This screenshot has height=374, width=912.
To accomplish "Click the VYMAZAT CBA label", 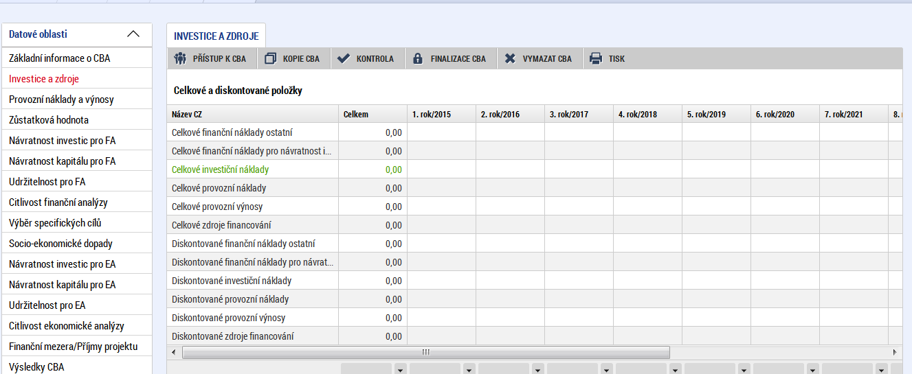I will (x=547, y=59).
